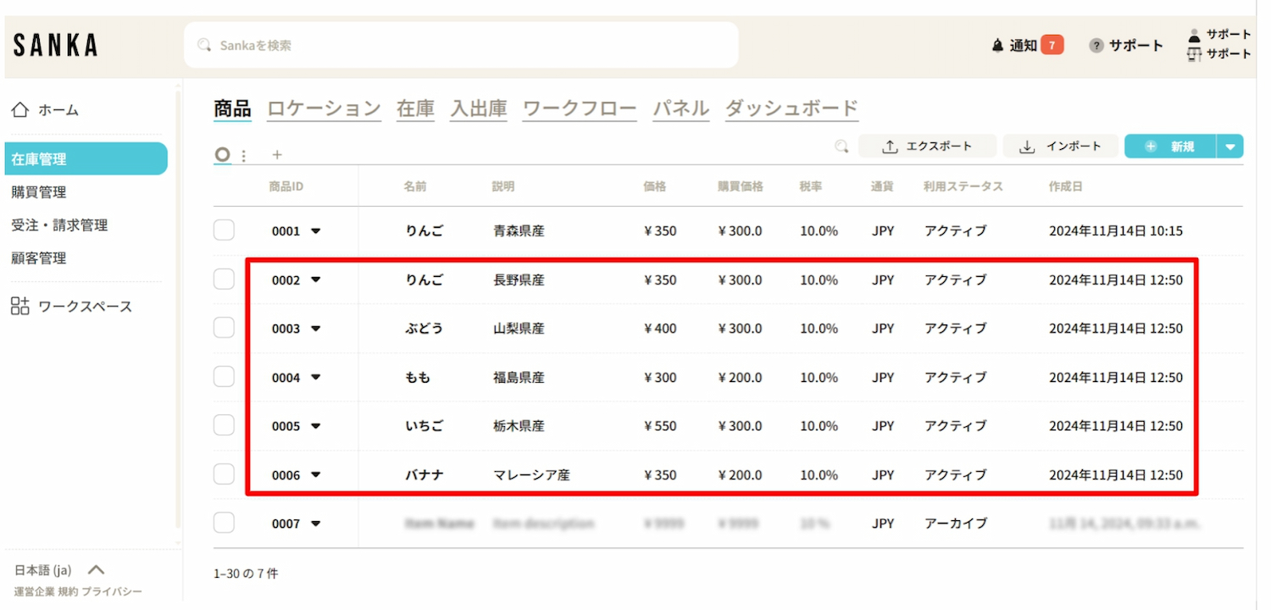This screenshot has height=610, width=1271.
Task: Click the plus icon to add view
Action: (276, 155)
